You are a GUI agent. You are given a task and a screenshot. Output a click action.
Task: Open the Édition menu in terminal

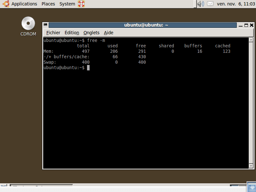pyautogui.click(x=72, y=33)
